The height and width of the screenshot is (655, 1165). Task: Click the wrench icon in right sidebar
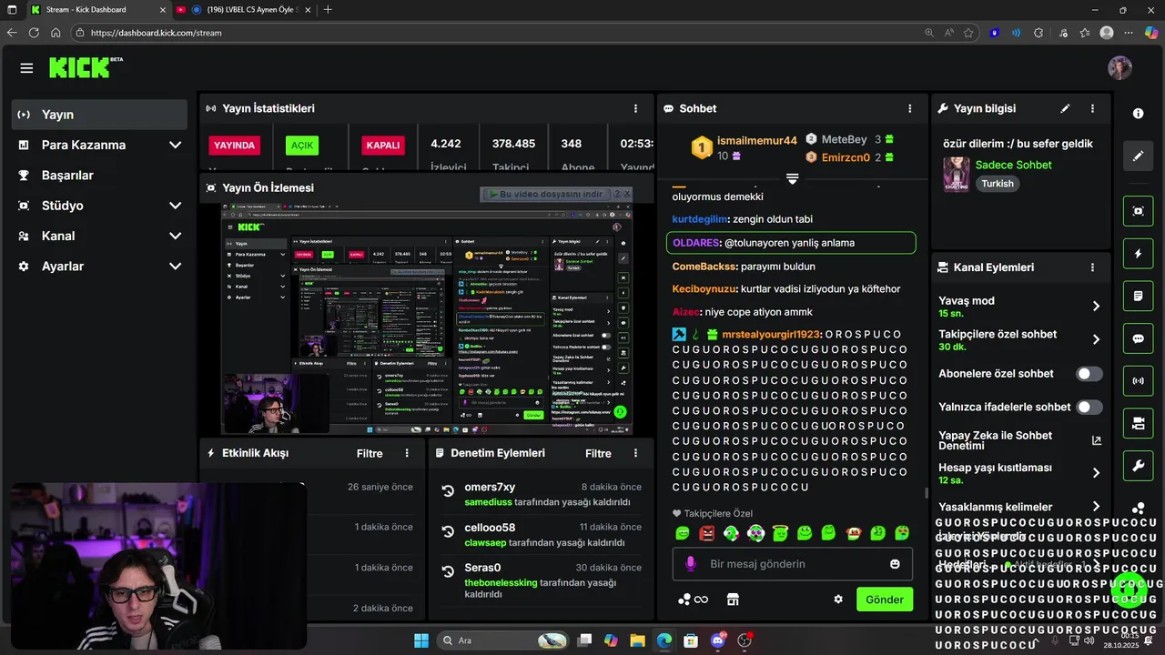[1138, 466]
